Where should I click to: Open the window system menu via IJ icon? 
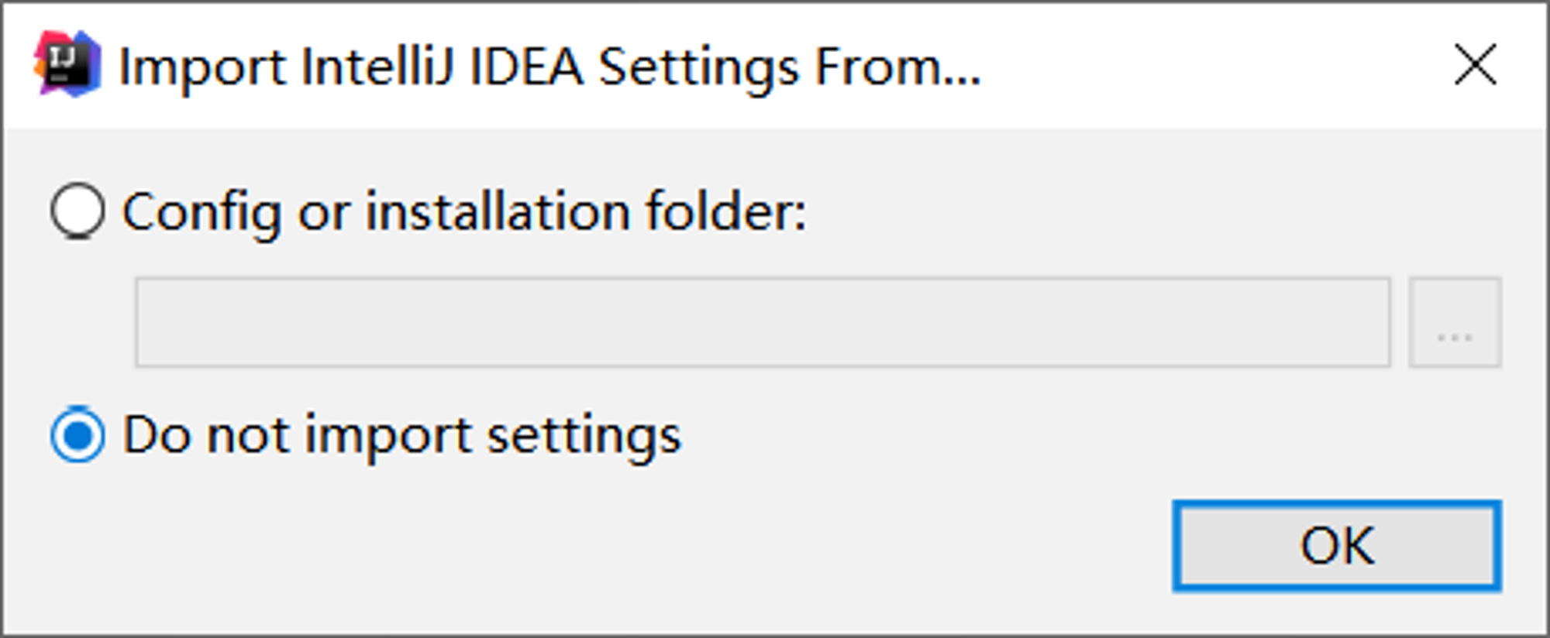coord(67,63)
